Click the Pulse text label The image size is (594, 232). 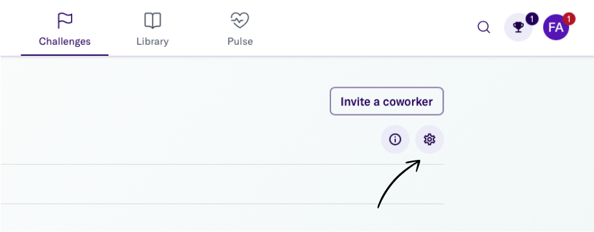[240, 41]
